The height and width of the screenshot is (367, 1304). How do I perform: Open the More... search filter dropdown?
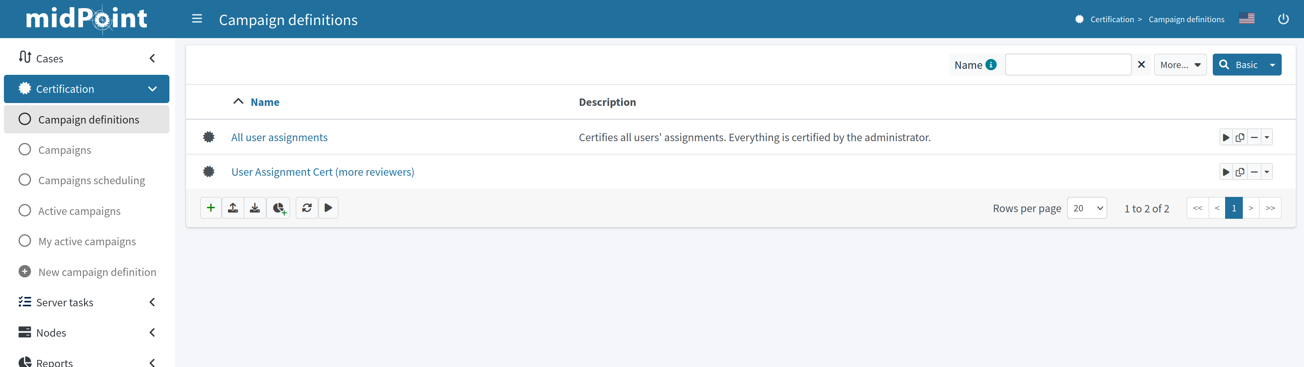1180,65
